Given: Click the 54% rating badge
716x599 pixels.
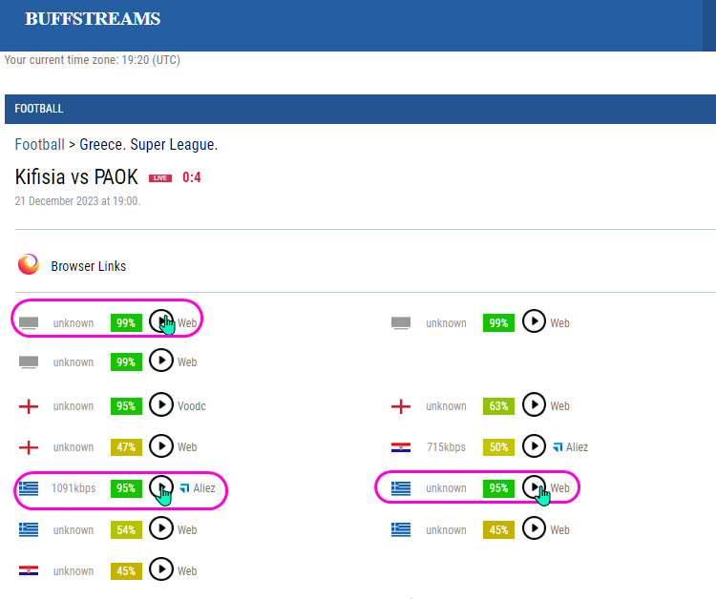Looking at the screenshot, I should click(x=126, y=529).
